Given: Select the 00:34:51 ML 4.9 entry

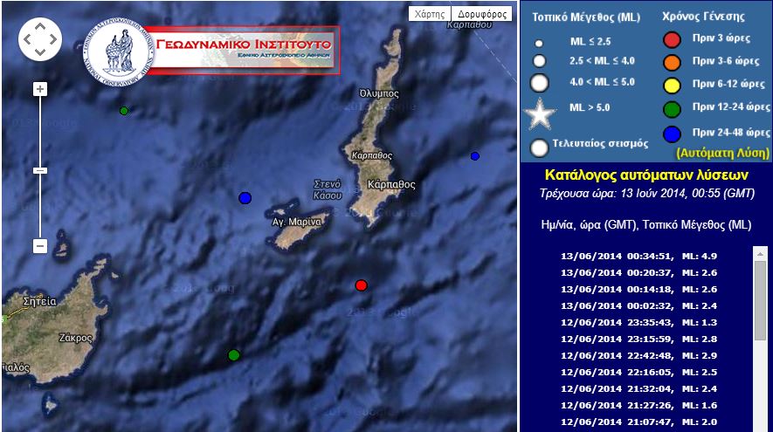Looking at the screenshot, I should [x=638, y=257].
